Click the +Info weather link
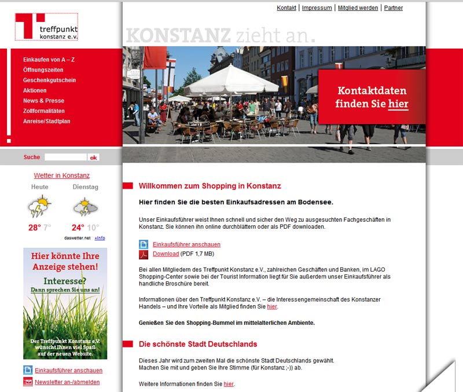Viewport: 463px width, 392px height. pyautogui.click(x=100, y=238)
